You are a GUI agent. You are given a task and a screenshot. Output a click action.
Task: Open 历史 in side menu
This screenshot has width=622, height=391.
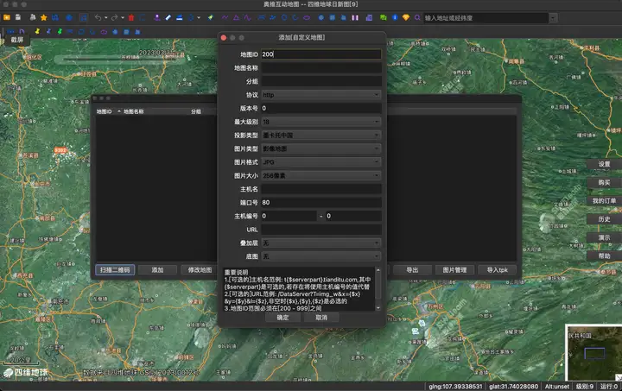pyautogui.click(x=604, y=219)
